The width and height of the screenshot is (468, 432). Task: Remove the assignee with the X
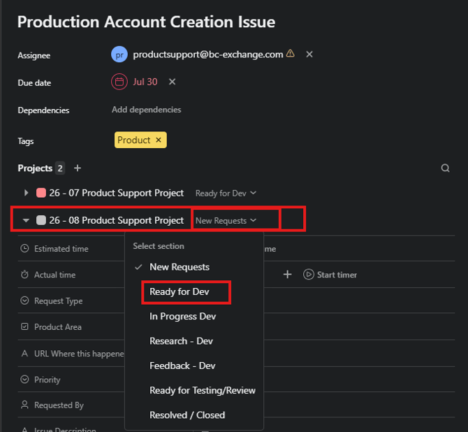[309, 55]
